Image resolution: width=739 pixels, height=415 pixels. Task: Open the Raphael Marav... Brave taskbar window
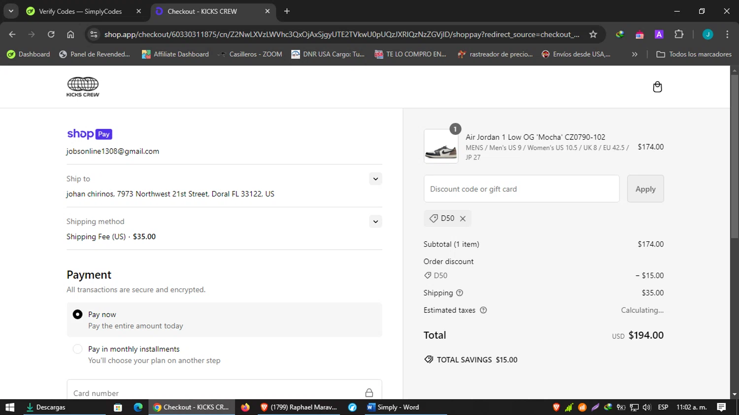click(x=299, y=407)
